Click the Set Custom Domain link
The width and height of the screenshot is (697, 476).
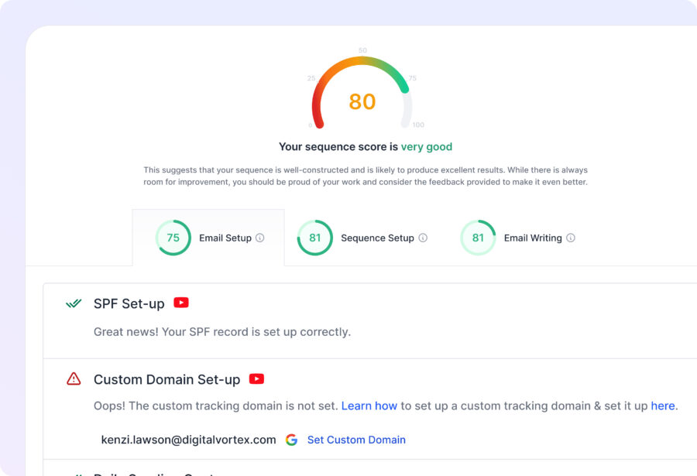tap(356, 440)
